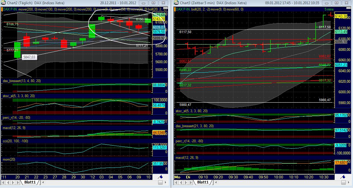The image size is (353, 188).
Task: Switch to the Blatt1 tab in Chart3
Action: [x=202, y=182]
